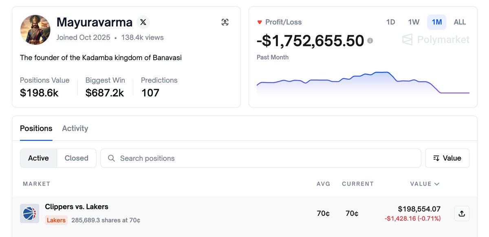Select the 1D time range
The width and height of the screenshot is (489, 237).
390,22
